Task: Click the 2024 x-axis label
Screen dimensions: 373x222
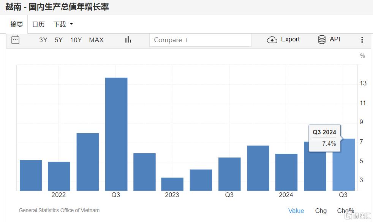Action: click(286, 195)
